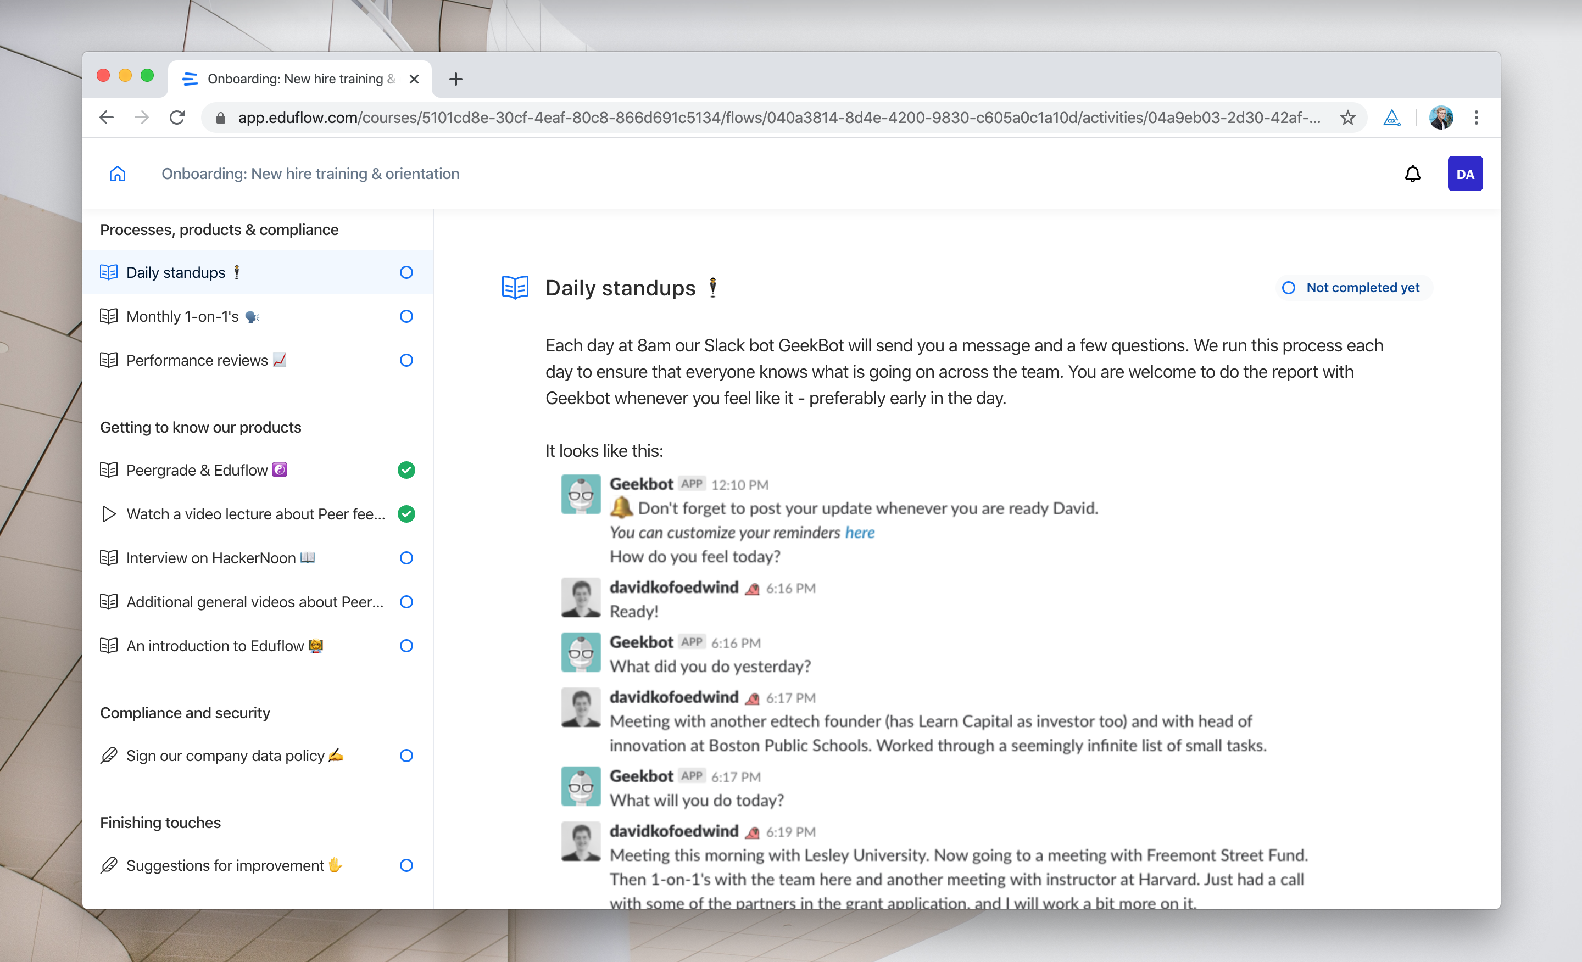Click the book icon beside Performance reviews

click(109, 360)
